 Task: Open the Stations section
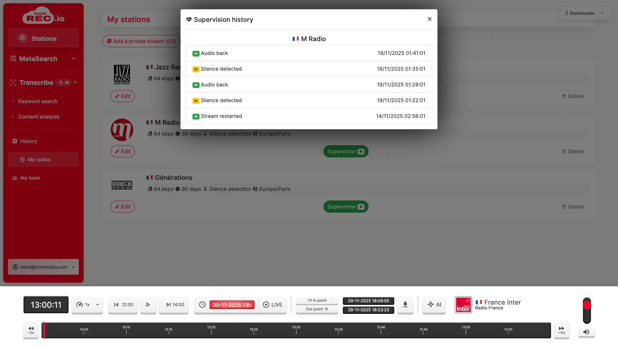point(43,38)
